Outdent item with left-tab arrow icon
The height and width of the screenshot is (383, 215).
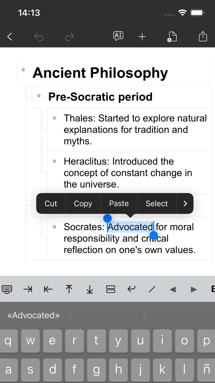click(48, 289)
